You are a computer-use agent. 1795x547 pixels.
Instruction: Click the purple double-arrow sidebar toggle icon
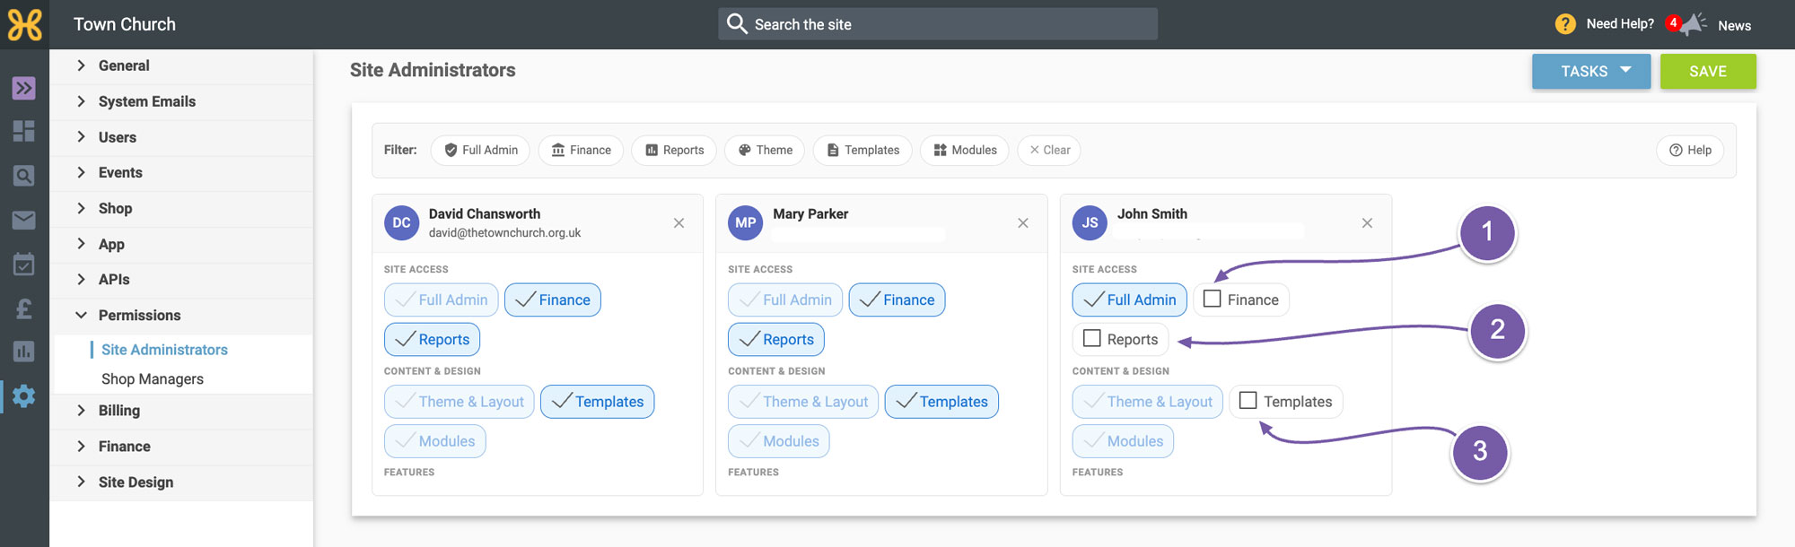(24, 88)
